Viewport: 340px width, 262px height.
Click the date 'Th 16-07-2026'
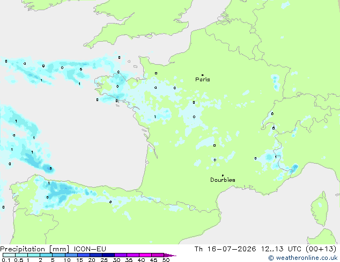[225, 249]
